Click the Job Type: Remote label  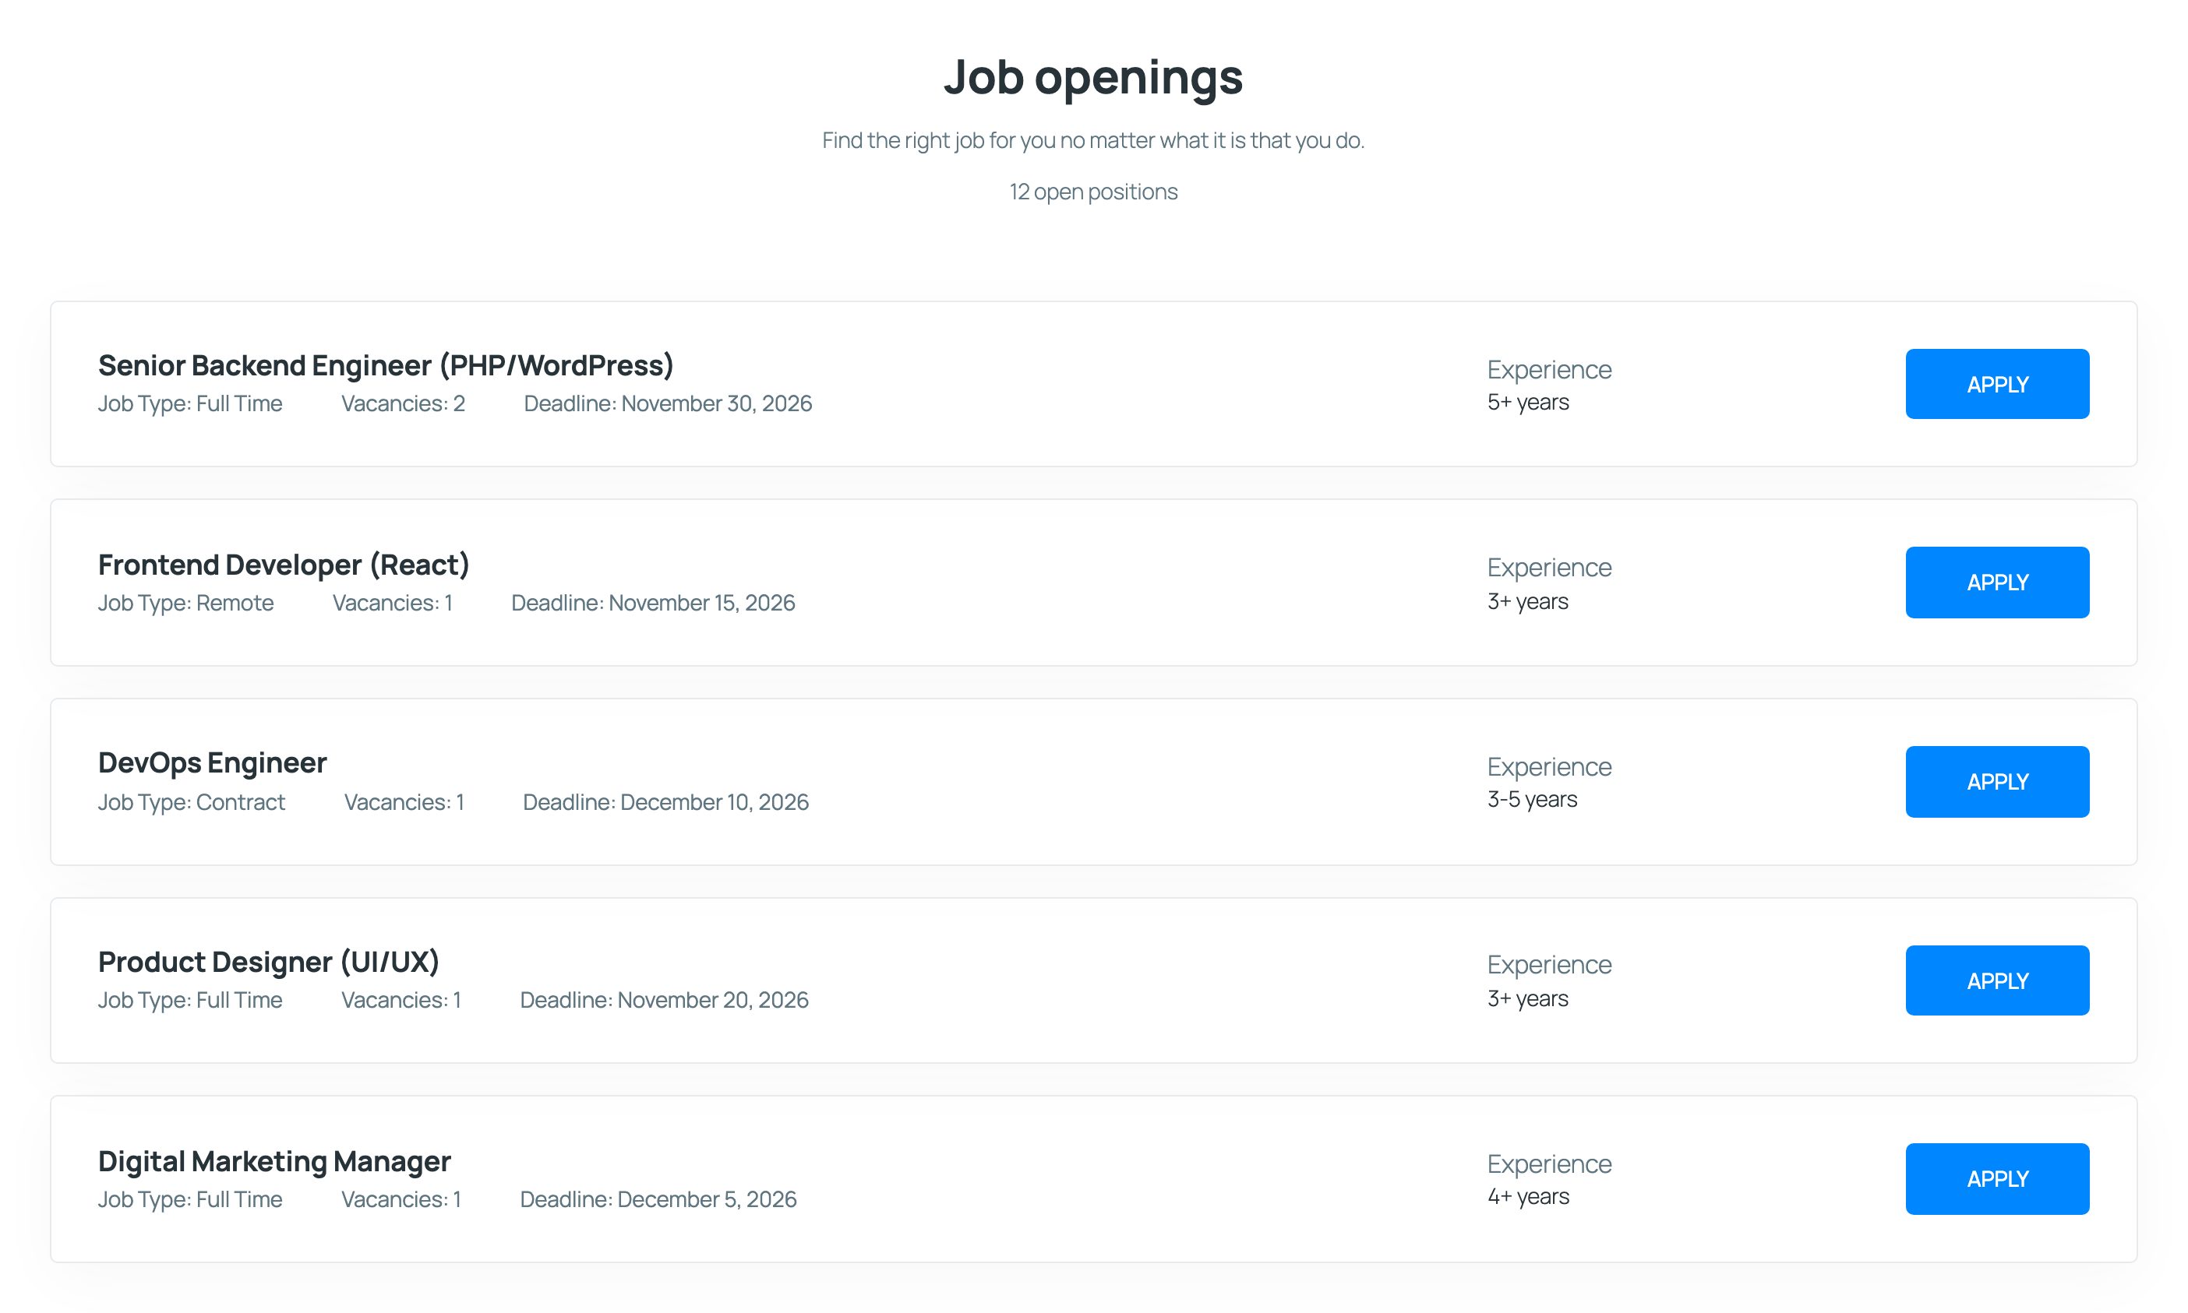pos(186,603)
